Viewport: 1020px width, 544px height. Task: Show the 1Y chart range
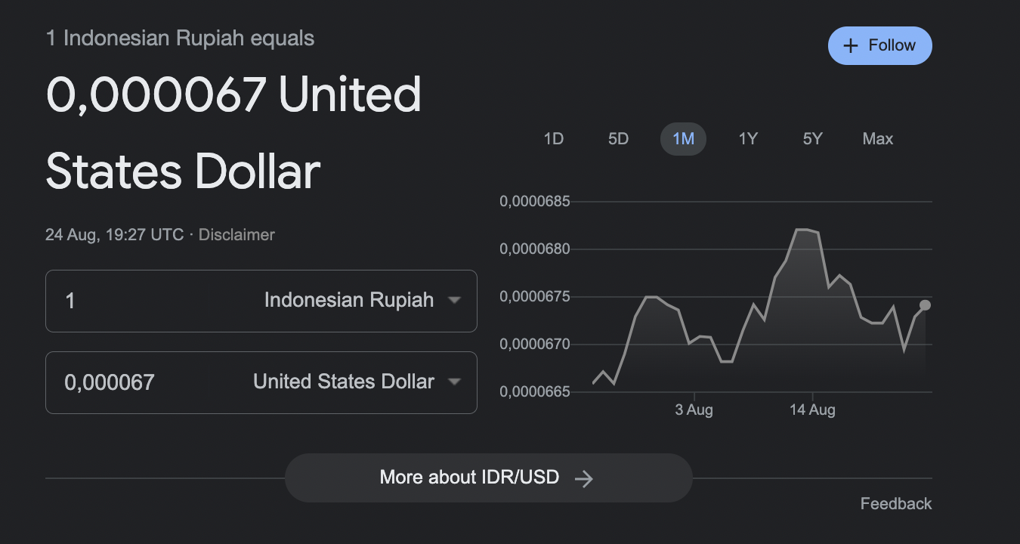point(748,139)
